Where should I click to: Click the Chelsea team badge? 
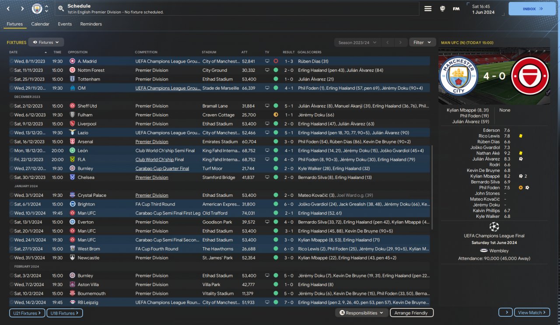click(x=72, y=178)
